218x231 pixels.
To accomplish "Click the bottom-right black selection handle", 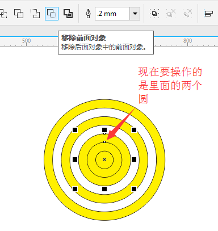I will click(134, 189).
